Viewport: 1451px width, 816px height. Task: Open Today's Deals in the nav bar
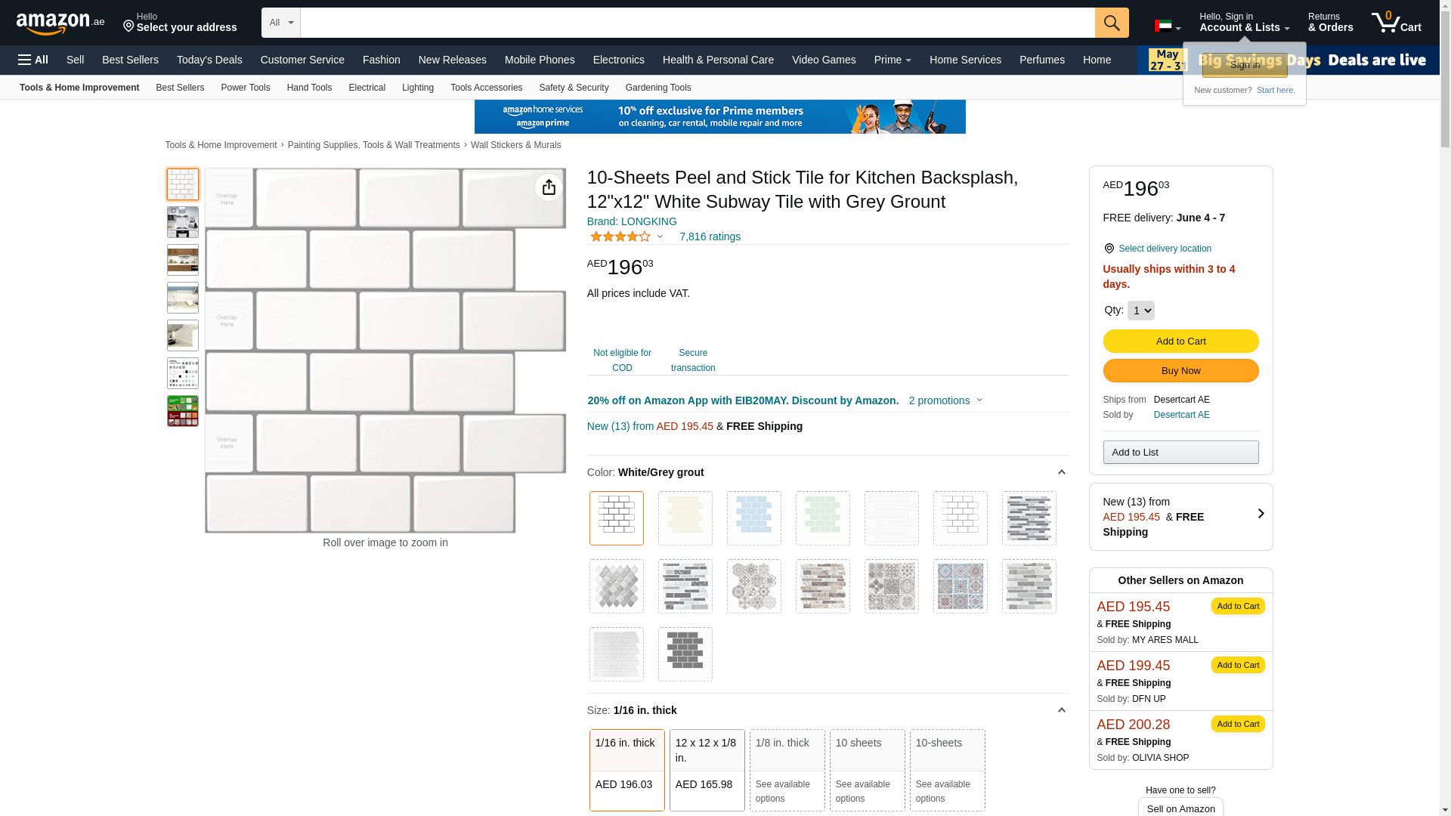click(x=209, y=60)
